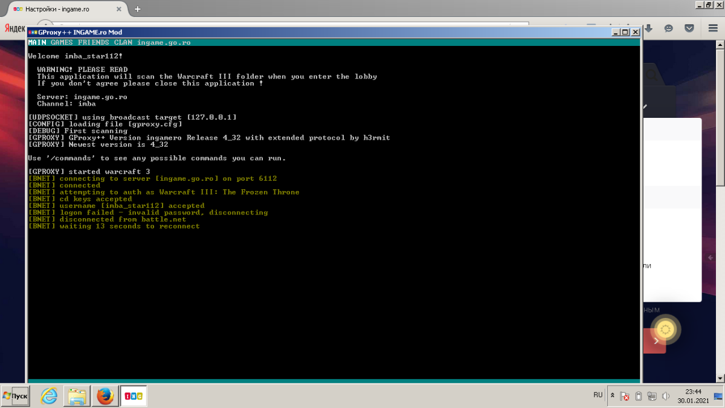
Task: Open the FRIENDS tab in GProxy
Action: click(93, 42)
